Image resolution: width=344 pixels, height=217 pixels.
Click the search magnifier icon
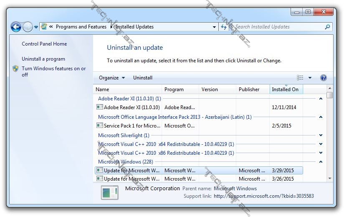pos(327,27)
